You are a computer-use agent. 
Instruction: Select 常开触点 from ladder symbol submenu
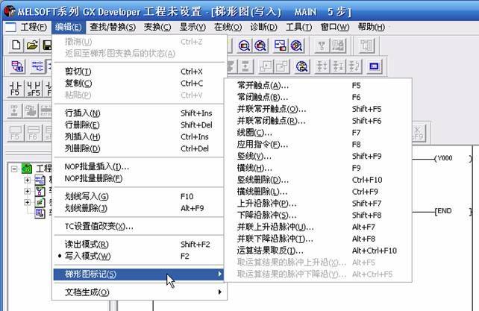(263, 86)
